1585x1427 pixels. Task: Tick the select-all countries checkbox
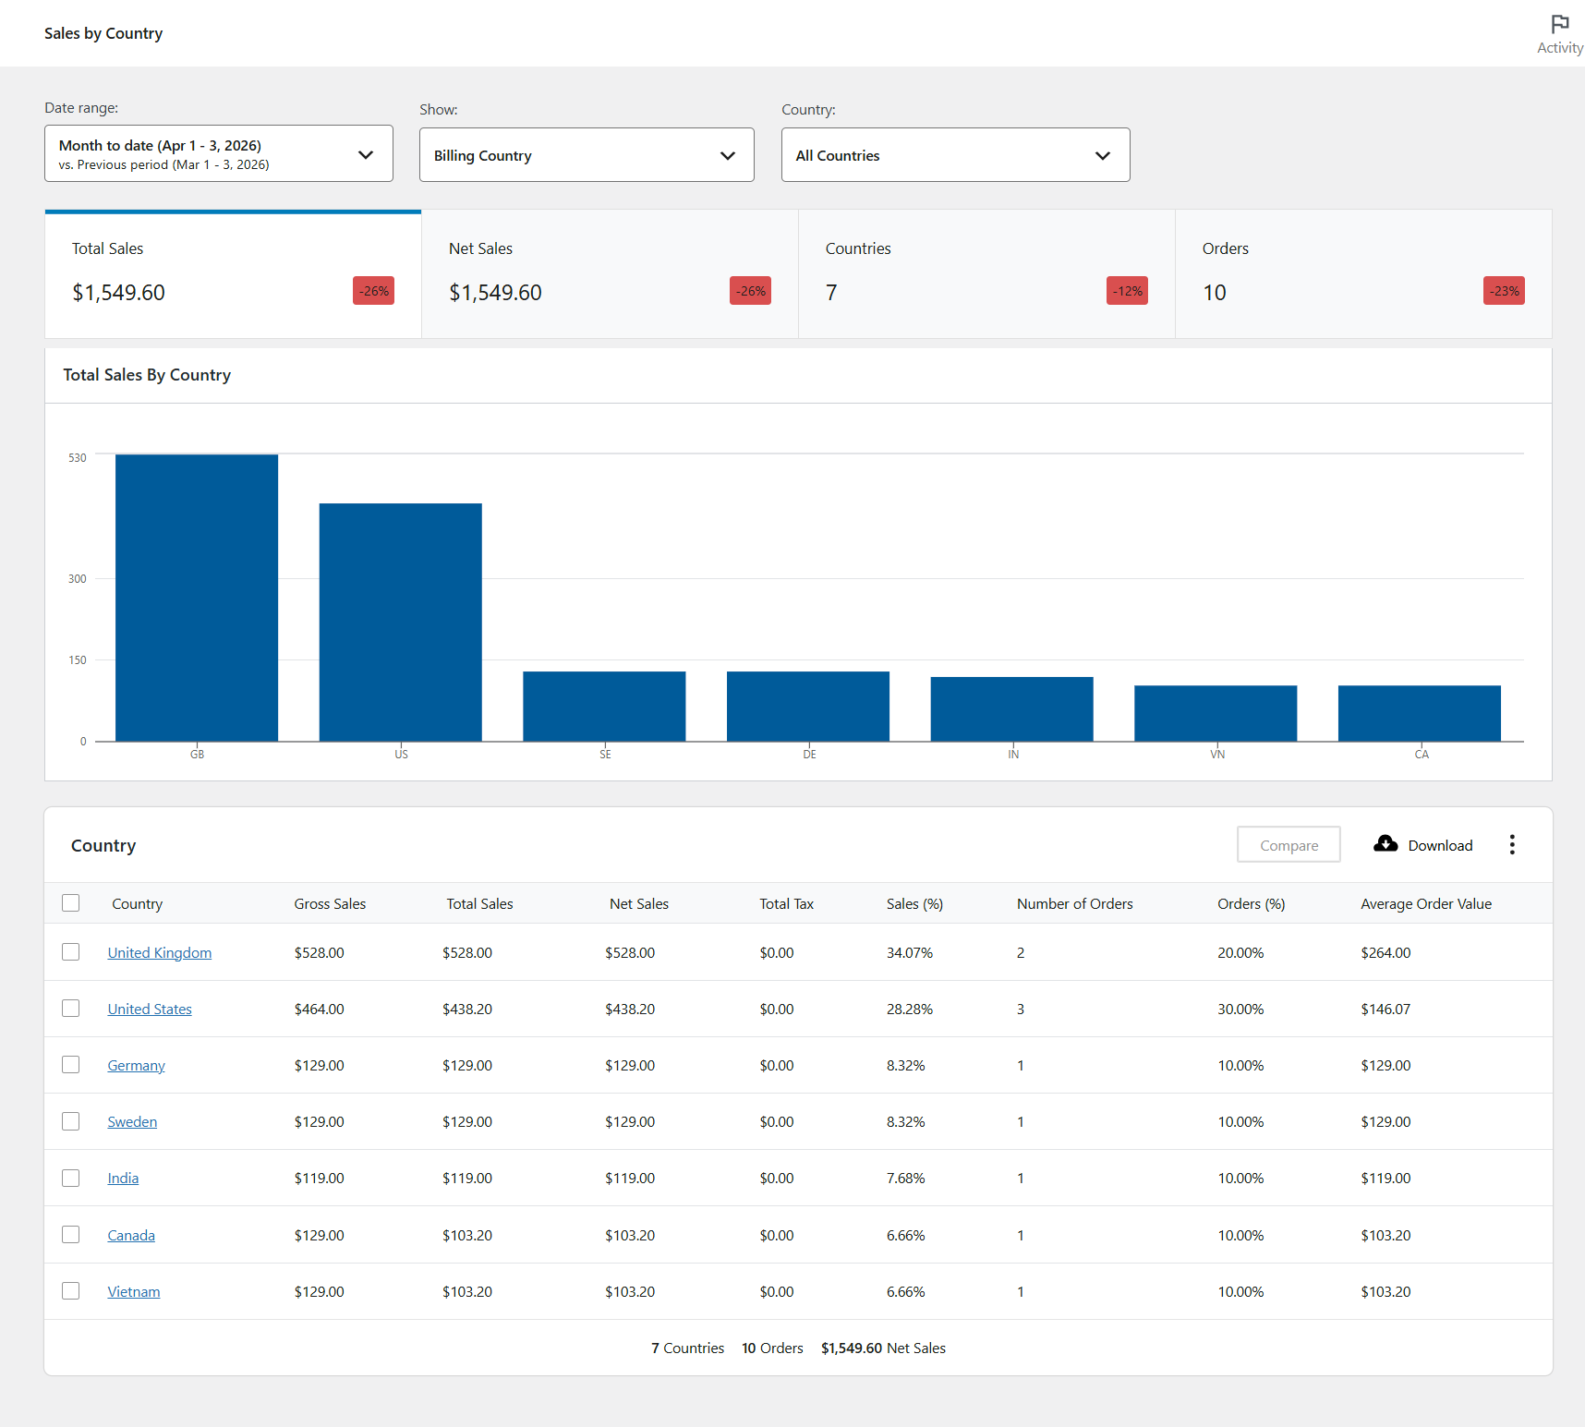pos(71,903)
